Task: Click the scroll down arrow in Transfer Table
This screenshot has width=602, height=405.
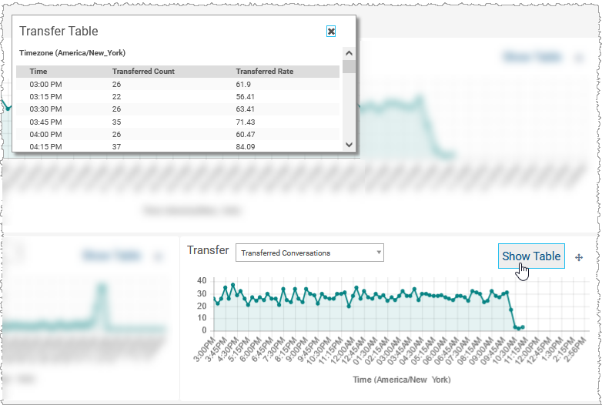Action: (348, 144)
